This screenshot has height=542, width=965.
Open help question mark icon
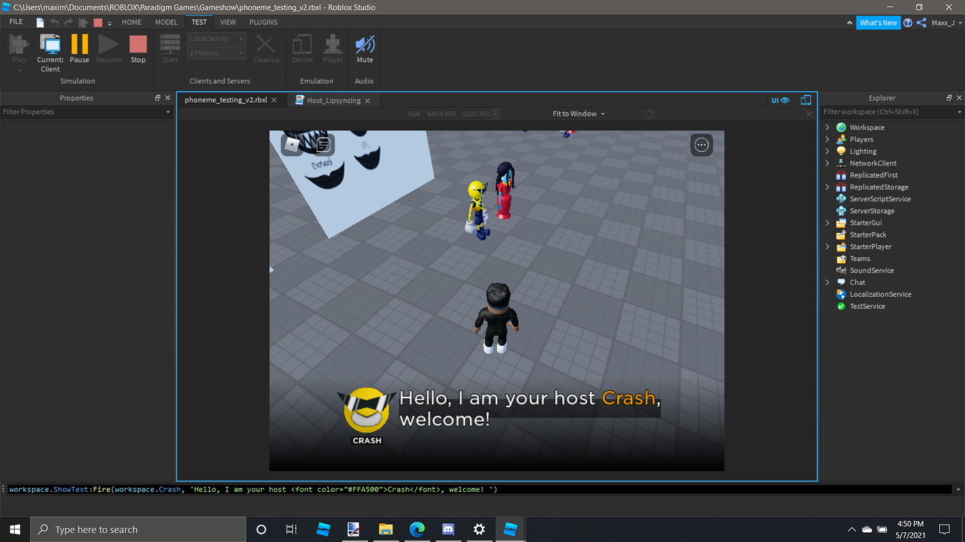click(x=908, y=22)
